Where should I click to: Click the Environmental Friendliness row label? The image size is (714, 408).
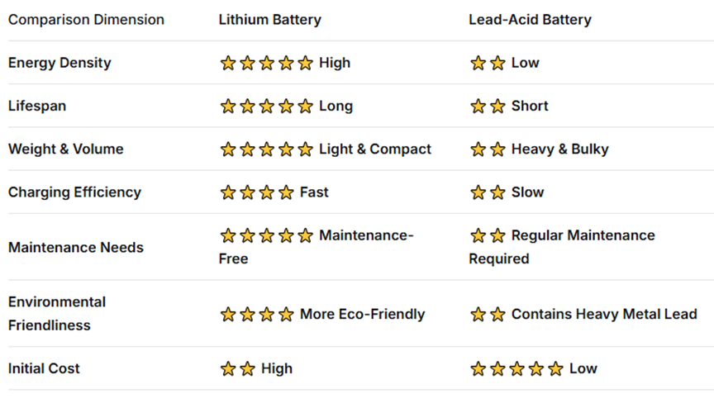(x=57, y=314)
